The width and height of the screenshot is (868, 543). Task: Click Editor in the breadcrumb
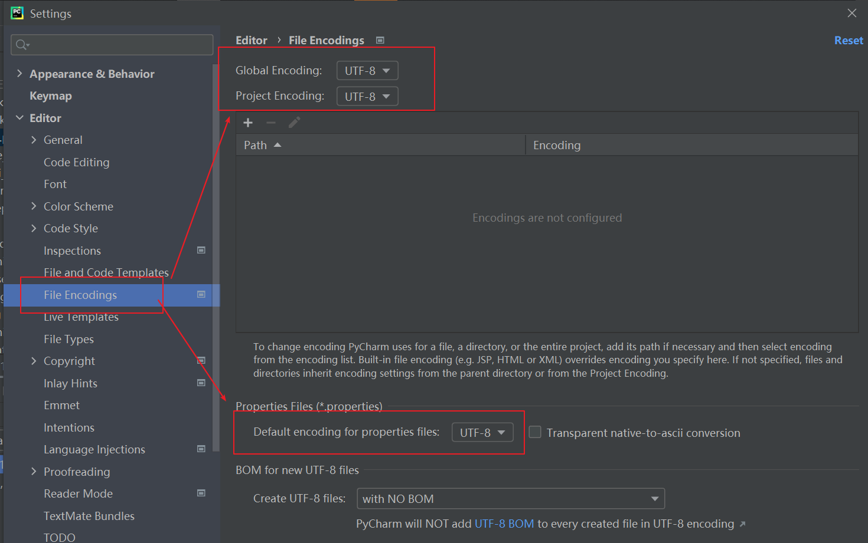pos(252,40)
